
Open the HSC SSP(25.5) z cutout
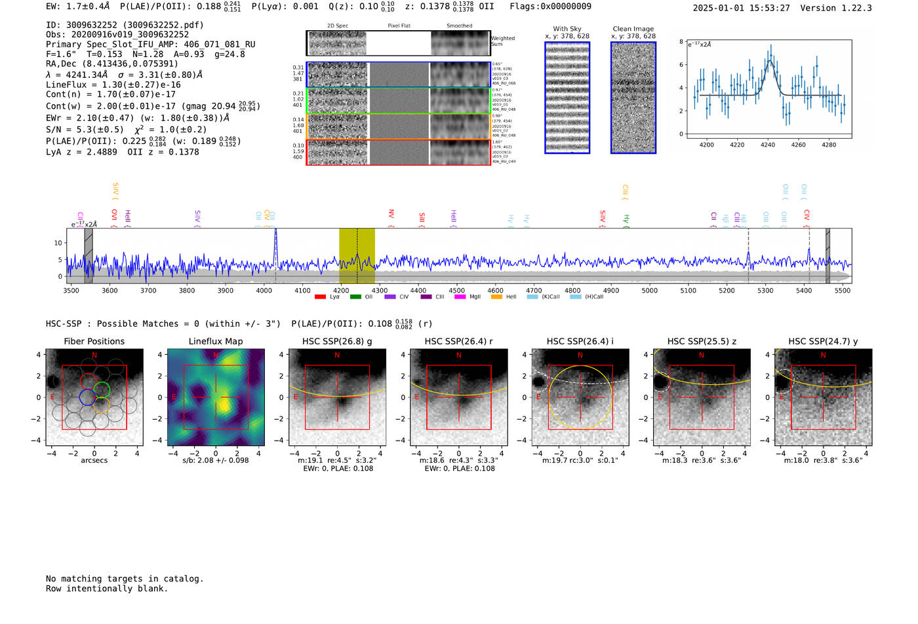click(x=702, y=397)
